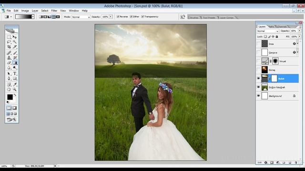Viewport: 305px width, 171px height.
Task: Open the Image menu
Action: [x=25, y=10]
